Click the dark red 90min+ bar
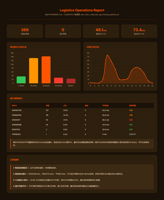Image resolution: width=164 pixels, height=200 pixels. point(71,81)
